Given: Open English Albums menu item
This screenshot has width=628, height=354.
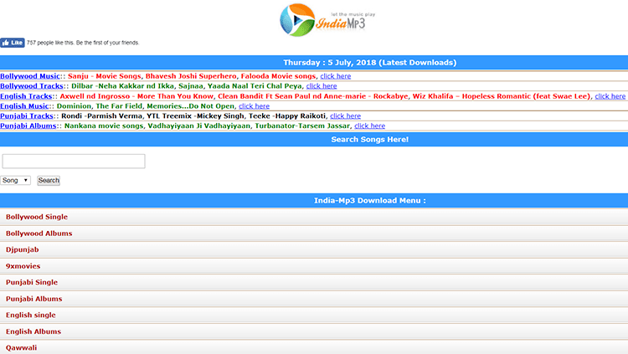Looking at the screenshot, I should 314,331.
